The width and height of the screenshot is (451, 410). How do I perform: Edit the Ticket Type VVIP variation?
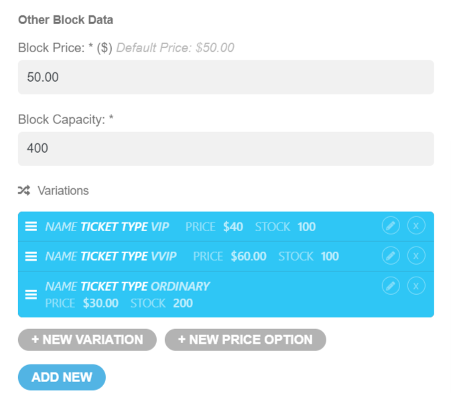click(x=391, y=256)
